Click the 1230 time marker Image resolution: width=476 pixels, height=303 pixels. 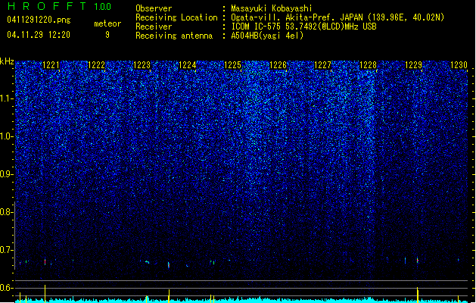459,65
